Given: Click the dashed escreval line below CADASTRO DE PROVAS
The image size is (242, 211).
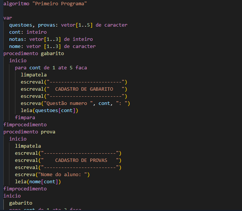Looking at the screenshot, I should (68, 168).
